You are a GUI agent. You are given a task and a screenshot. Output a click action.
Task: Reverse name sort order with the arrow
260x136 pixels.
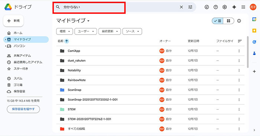pos(66,41)
